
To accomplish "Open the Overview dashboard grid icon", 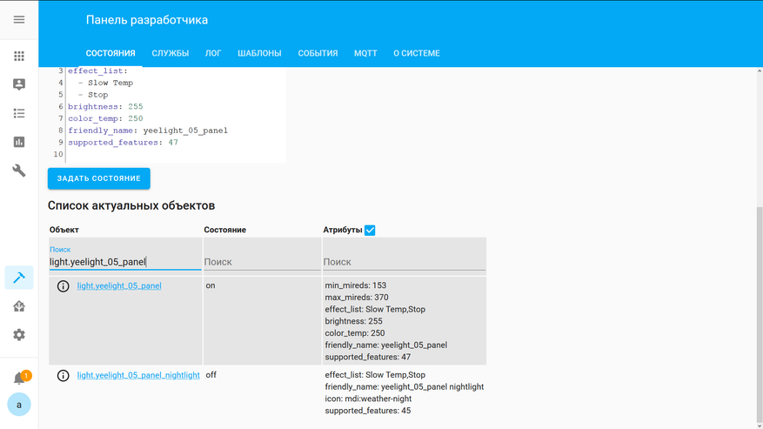I will (19, 56).
